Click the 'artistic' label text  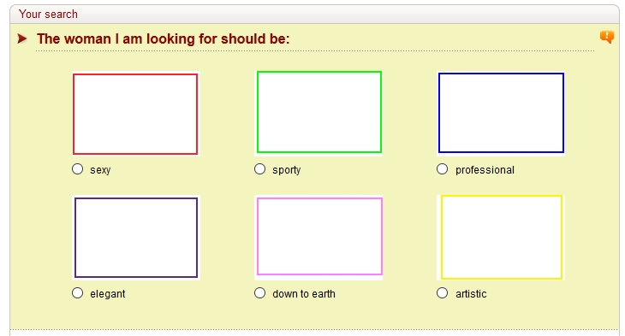471,294
